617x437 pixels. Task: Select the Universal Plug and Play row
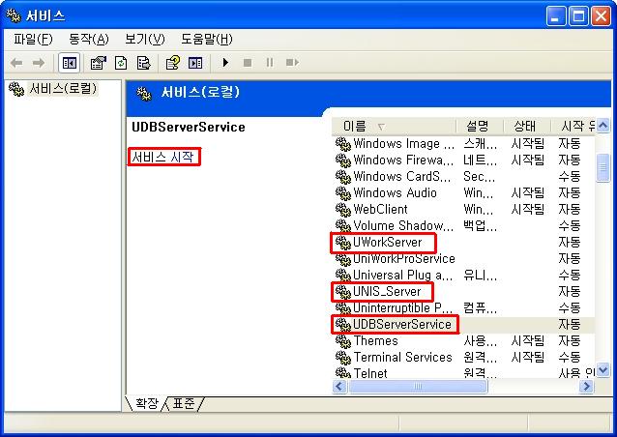click(464, 275)
